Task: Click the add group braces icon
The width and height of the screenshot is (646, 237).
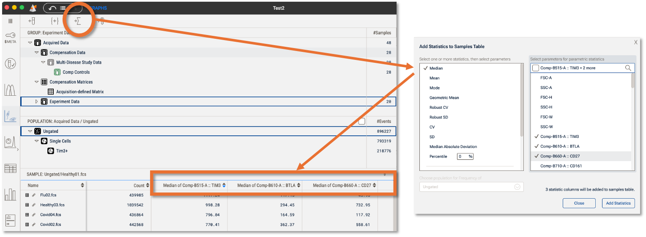Action: 55,21
